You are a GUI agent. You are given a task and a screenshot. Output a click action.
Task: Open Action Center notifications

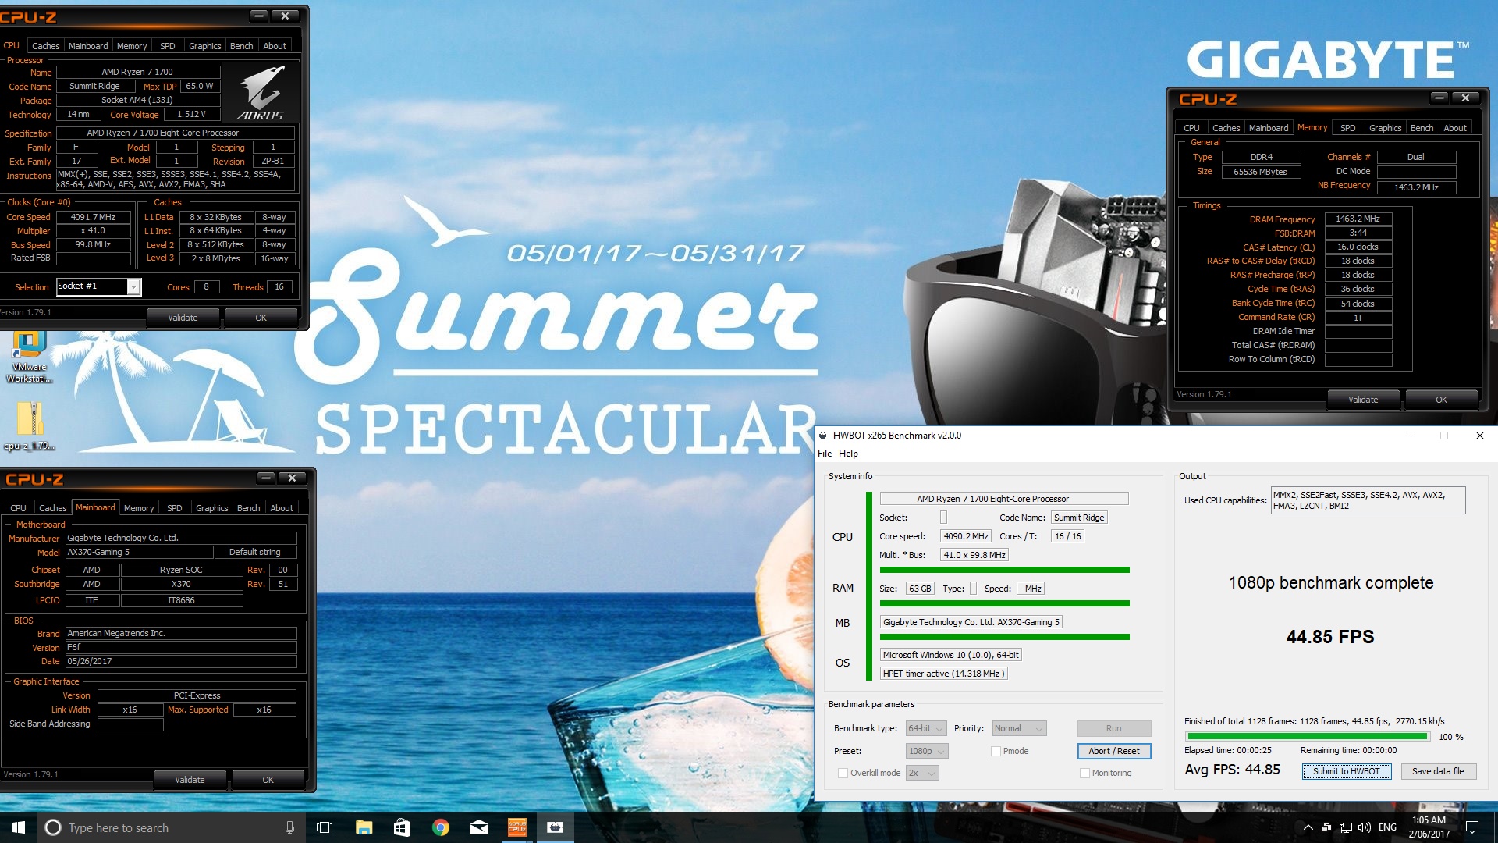point(1472,827)
